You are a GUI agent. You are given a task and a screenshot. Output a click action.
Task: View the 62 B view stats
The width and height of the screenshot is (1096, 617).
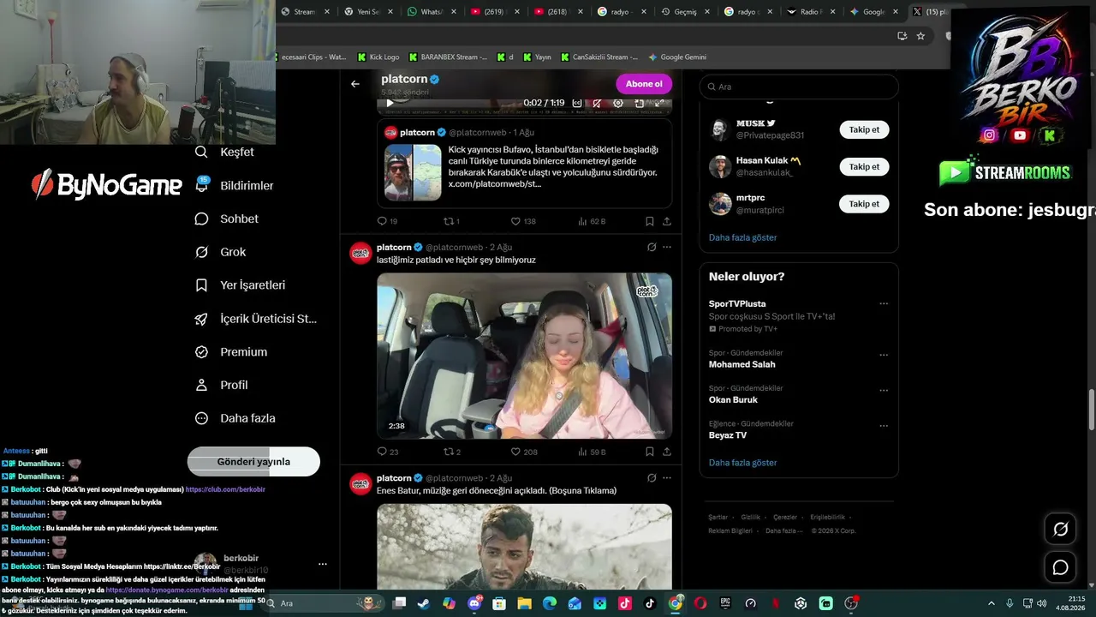pyautogui.click(x=592, y=221)
